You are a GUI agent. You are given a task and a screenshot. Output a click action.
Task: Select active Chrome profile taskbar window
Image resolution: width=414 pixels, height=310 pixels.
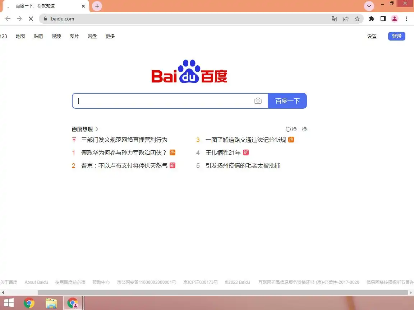(x=73, y=303)
